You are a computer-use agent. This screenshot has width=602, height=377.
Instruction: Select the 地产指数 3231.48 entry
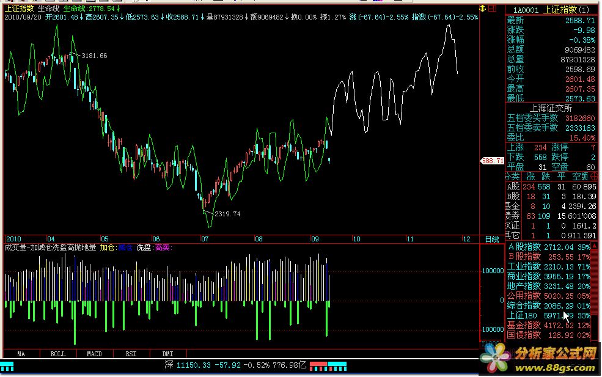click(549, 286)
